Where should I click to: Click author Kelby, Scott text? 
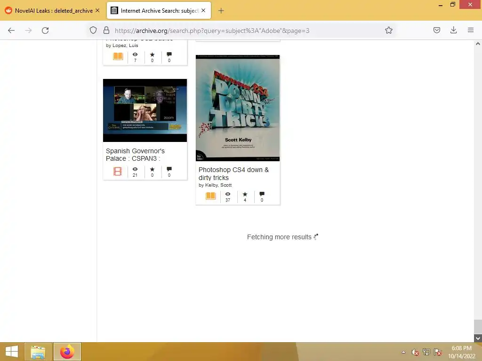(218, 185)
